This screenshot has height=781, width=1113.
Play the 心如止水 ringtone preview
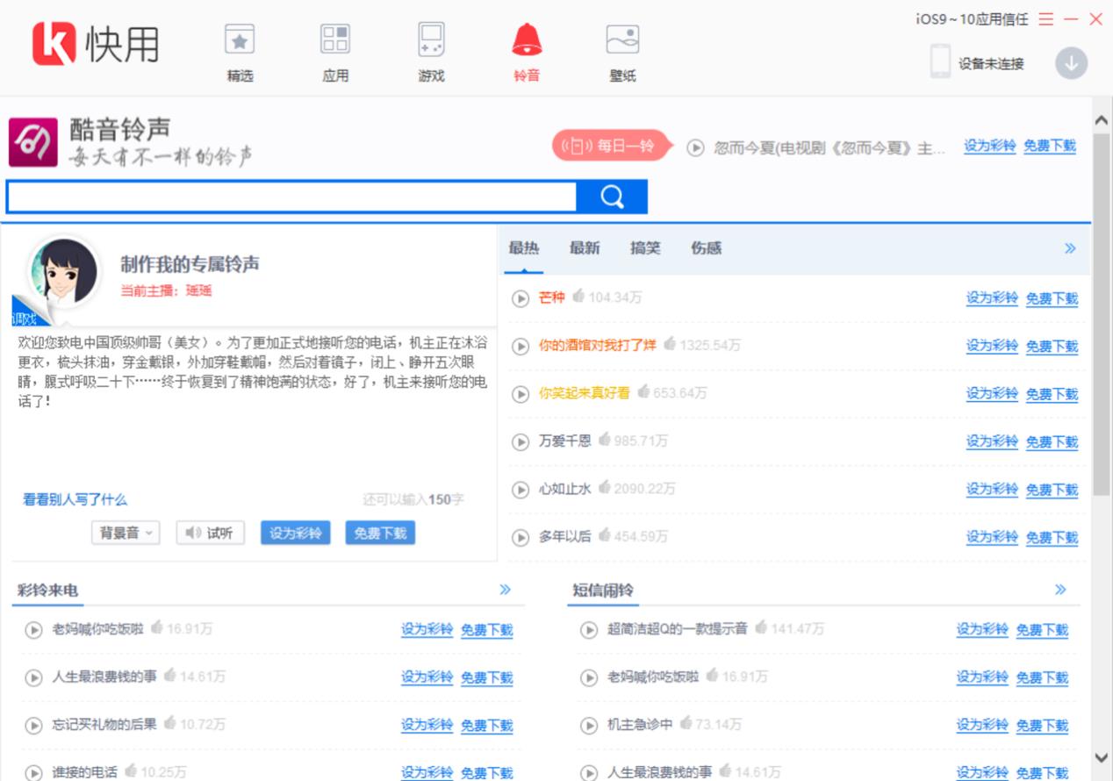tap(521, 490)
